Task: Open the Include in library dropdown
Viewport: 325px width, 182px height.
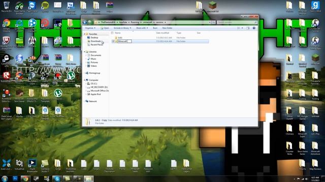Action: [122, 28]
